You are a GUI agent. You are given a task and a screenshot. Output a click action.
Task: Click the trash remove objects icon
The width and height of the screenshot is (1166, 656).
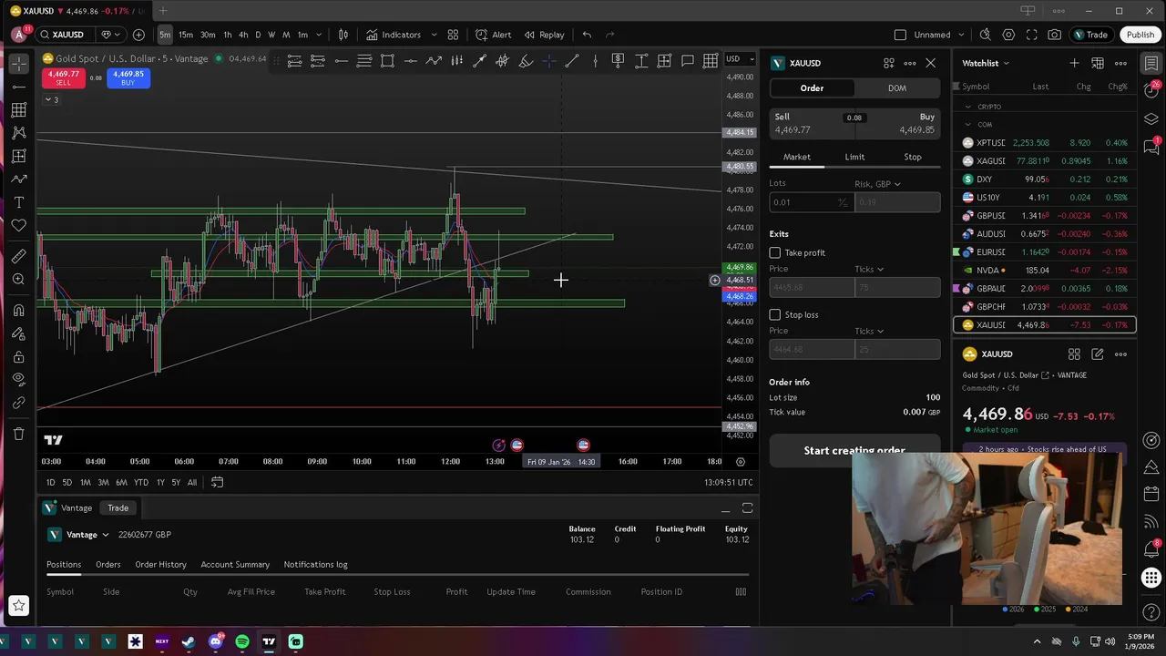(x=18, y=434)
